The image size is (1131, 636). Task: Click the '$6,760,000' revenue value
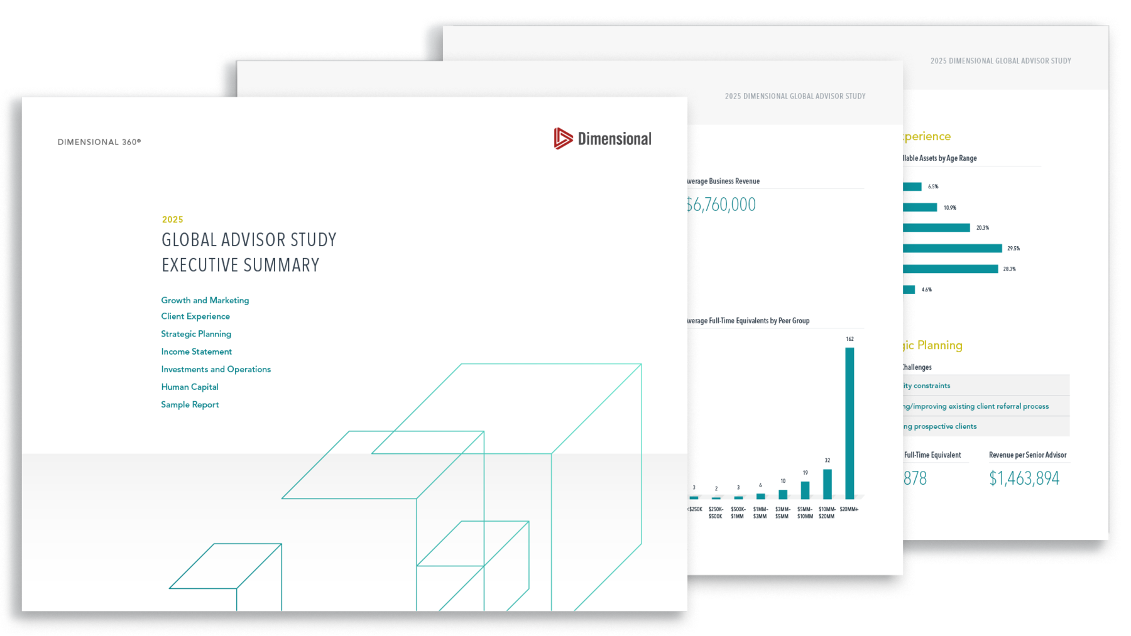tap(721, 205)
